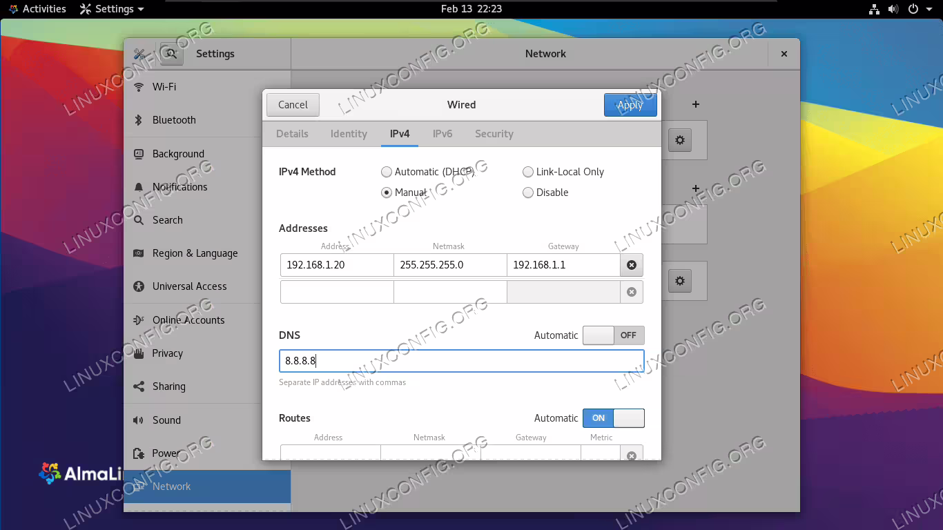
Task: Click the Address field 192.168.1.20
Action: [x=337, y=265]
